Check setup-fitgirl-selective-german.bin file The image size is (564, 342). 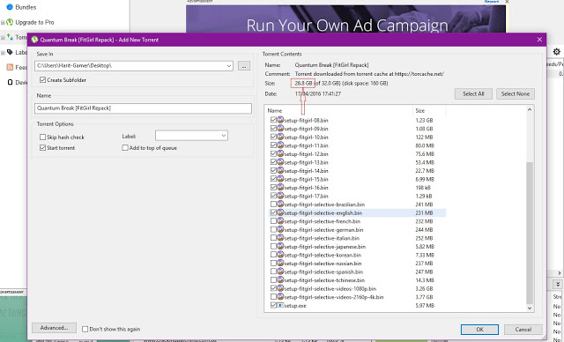pos(273,229)
